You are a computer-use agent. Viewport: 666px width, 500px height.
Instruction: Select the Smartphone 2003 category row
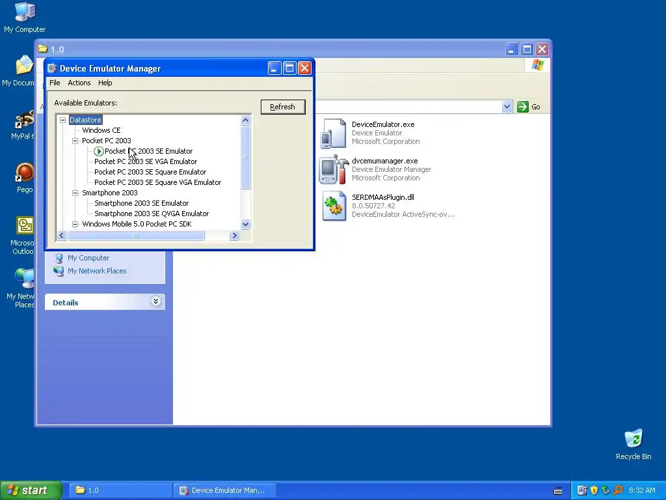click(109, 193)
